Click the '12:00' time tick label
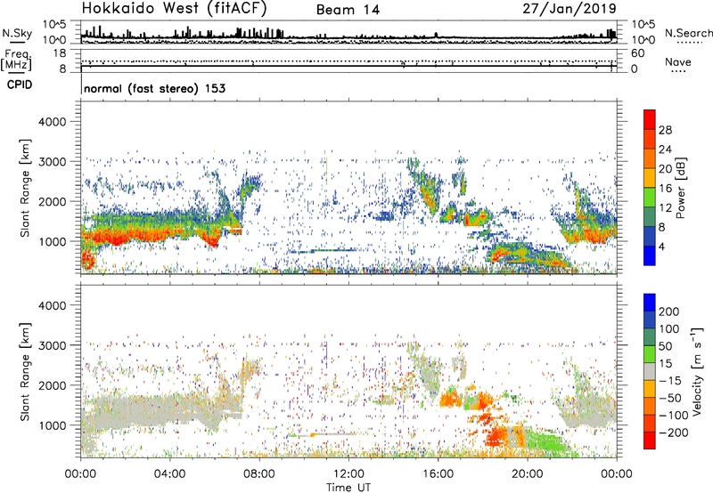This screenshot has height=493, width=713. click(x=348, y=474)
